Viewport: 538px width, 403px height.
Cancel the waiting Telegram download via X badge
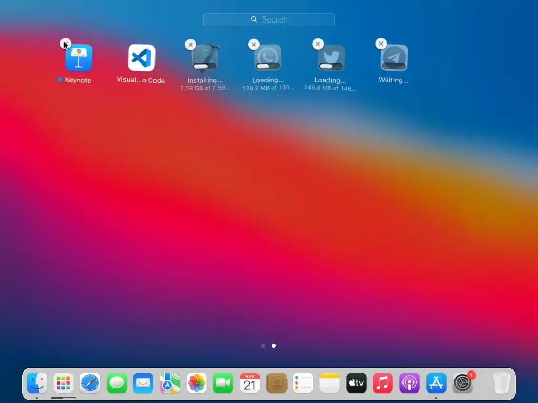point(381,44)
